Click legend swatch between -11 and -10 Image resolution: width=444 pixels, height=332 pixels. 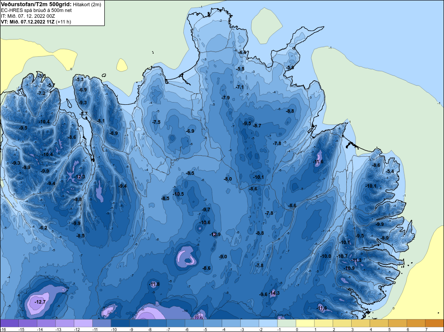[x=102, y=323]
